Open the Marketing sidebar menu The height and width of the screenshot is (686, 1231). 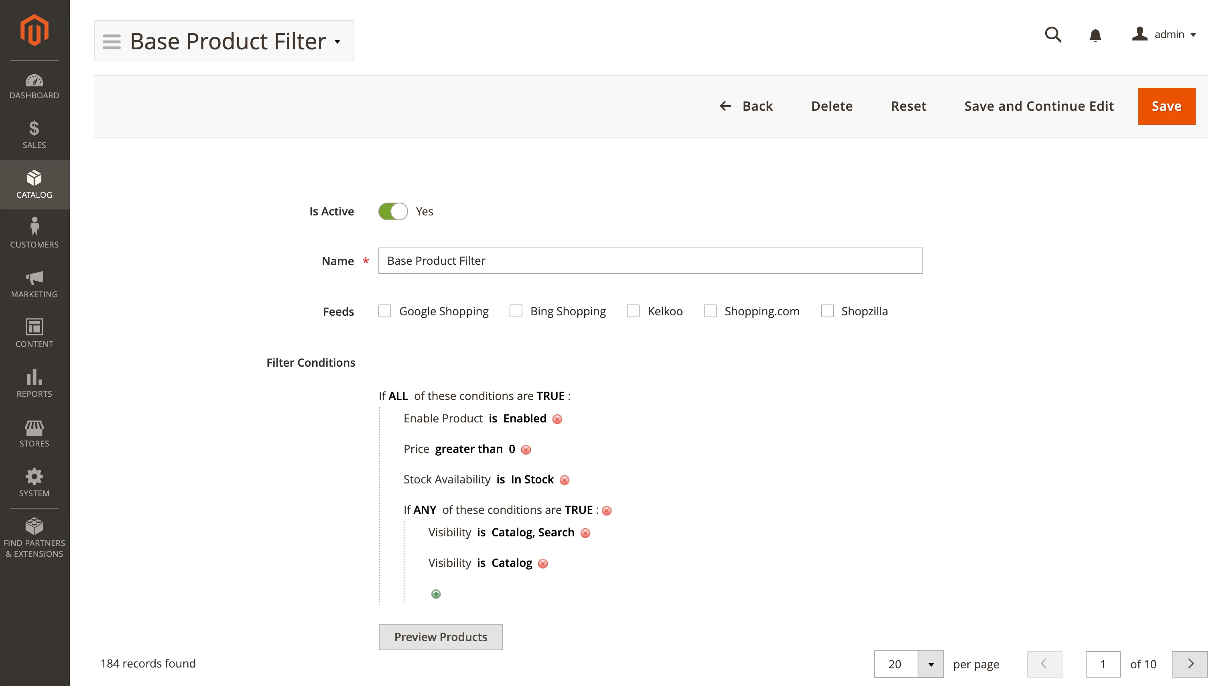[x=35, y=284]
